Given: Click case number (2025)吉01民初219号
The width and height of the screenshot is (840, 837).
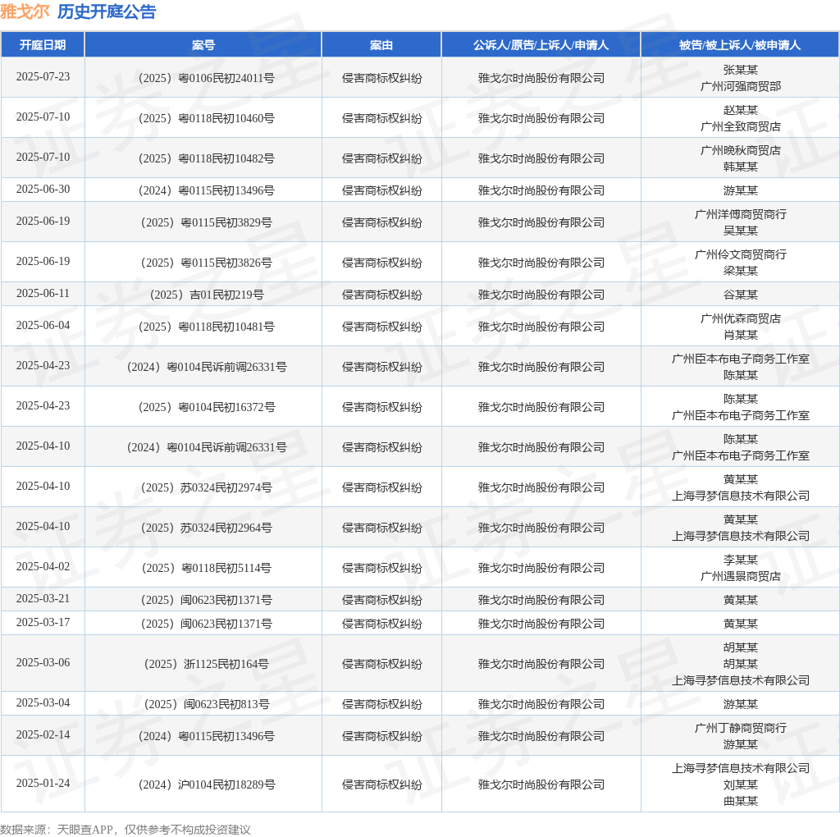Looking at the screenshot, I should pyautogui.click(x=203, y=295).
